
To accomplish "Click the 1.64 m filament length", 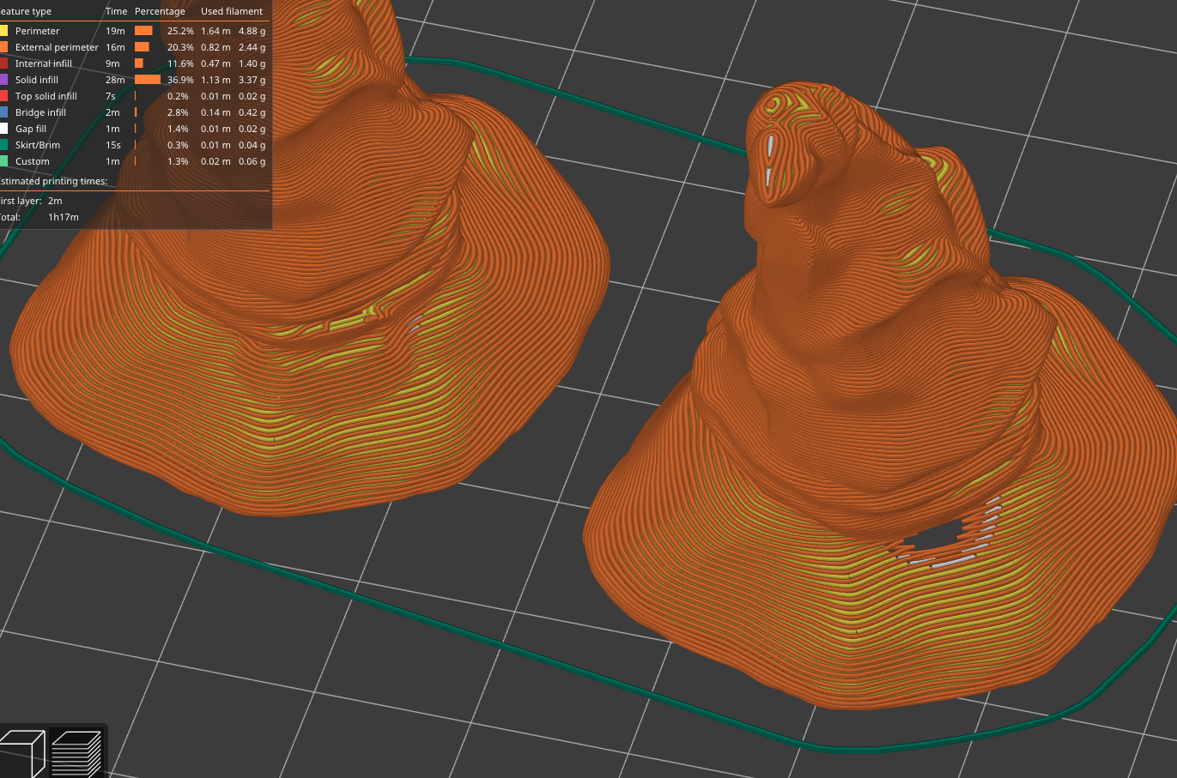I will [215, 31].
